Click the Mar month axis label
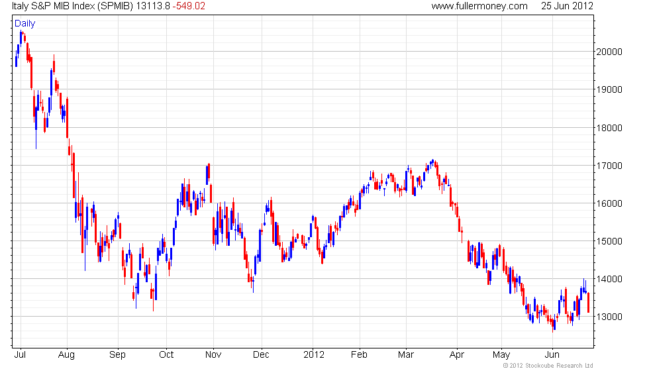The image size is (649, 371). click(x=405, y=354)
